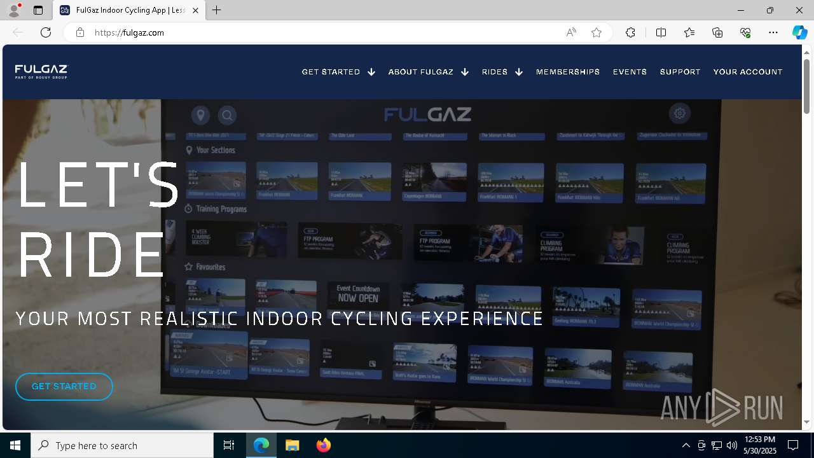Open the browser profile icon
The width and height of the screenshot is (814, 458).
click(13, 10)
